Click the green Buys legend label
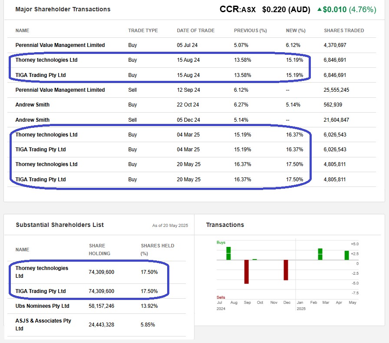The width and height of the screenshot is (389, 343). pyautogui.click(x=221, y=243)
